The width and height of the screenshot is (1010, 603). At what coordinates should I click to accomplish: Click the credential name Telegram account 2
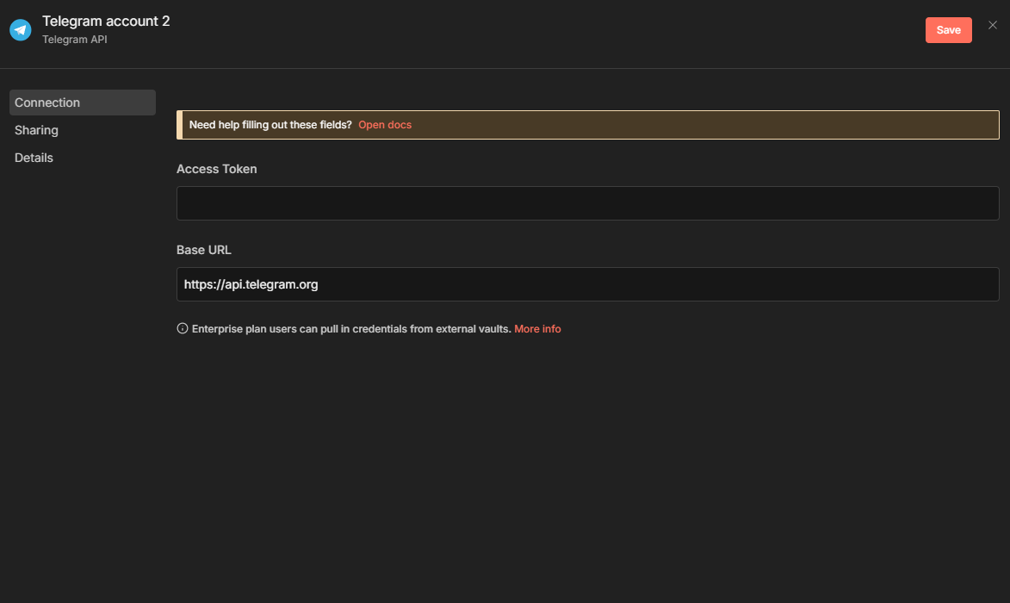tap(106, 21)
